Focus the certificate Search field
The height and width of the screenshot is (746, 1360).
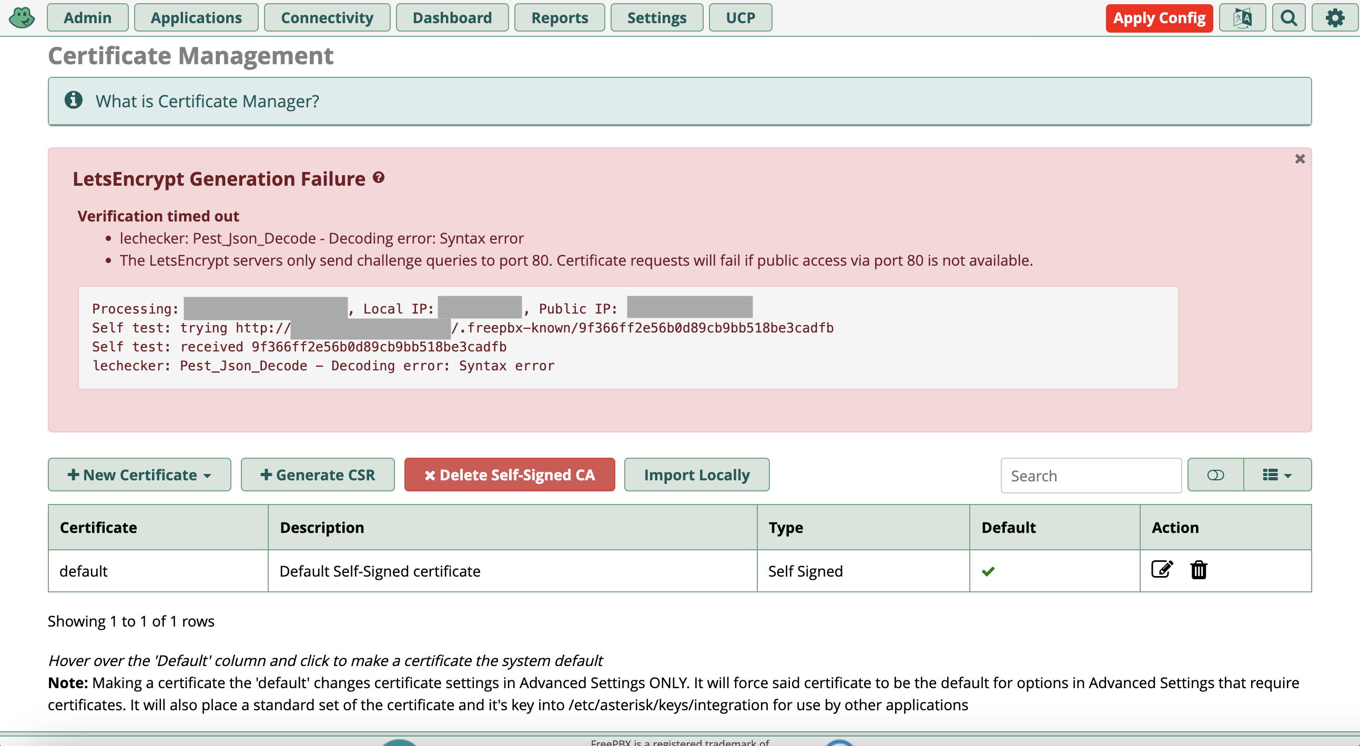[x=1091, y=476]
